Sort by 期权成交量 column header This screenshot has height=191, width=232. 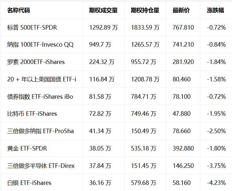(103, 10)
